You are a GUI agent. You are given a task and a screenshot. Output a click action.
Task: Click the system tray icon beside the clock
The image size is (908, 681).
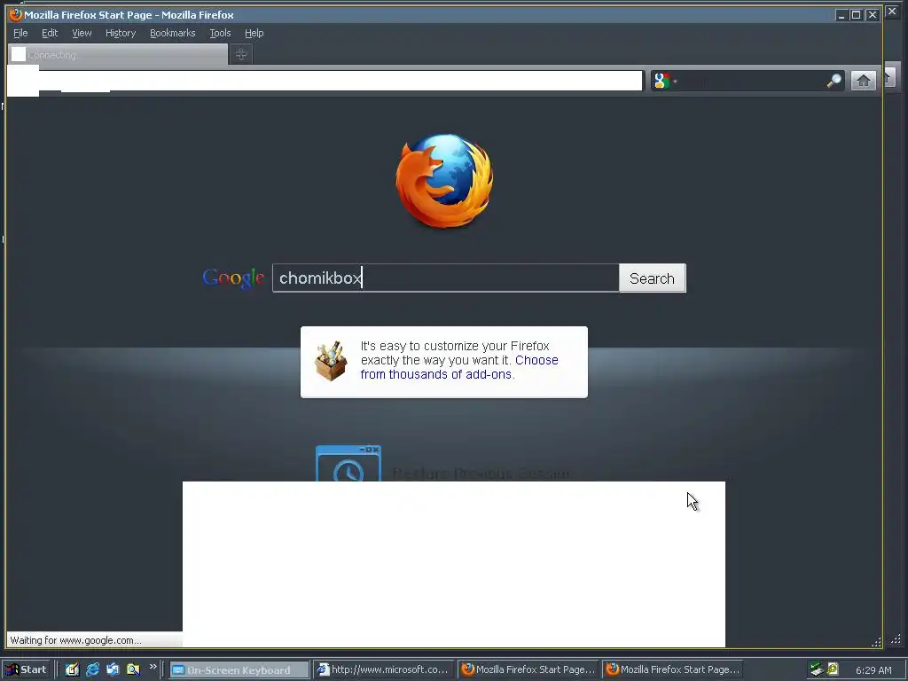[x=833, y=669]
